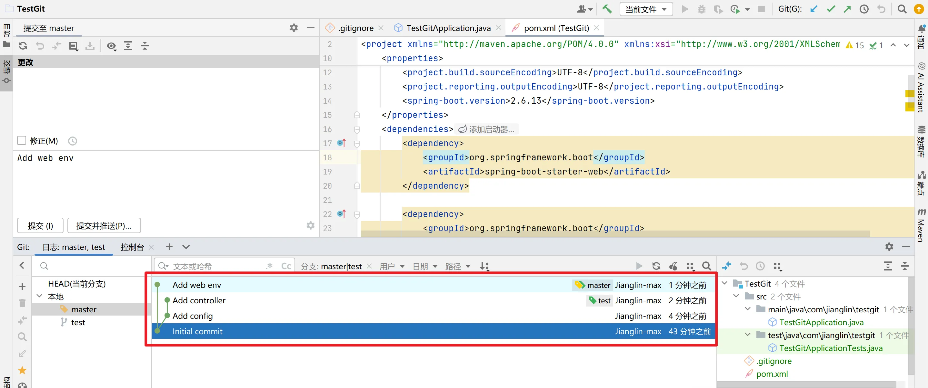The height and width of the screenshot is (388, 928).
Task: Open the show history clock icon
Action: point(864,9)
